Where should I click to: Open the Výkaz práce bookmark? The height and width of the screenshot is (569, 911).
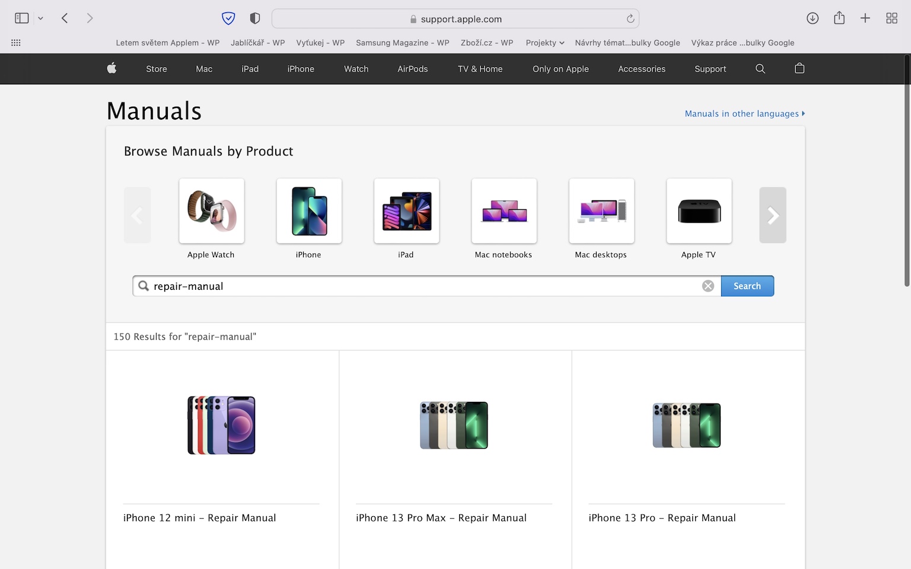pyautogui.click(x=743, y=43)
